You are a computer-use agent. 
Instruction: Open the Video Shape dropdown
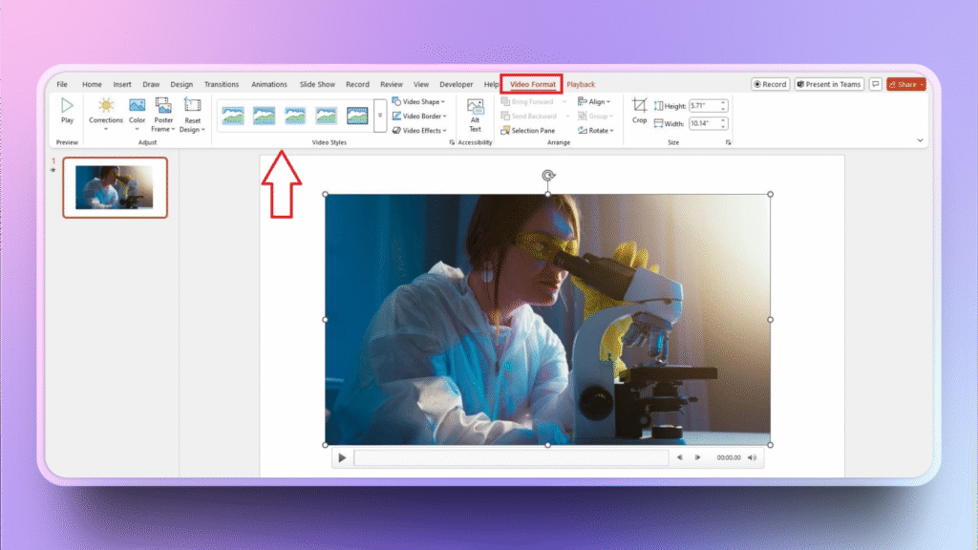418,100
